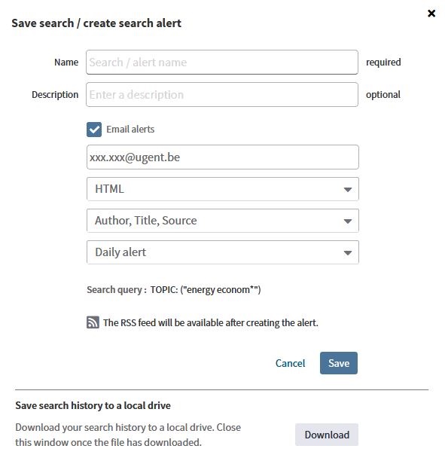Screen dimensions: 445x464
Task: Download search history to local drive
Action: [x=327, y=435]
